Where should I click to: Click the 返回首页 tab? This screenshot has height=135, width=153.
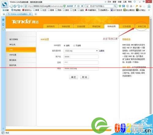50,26
